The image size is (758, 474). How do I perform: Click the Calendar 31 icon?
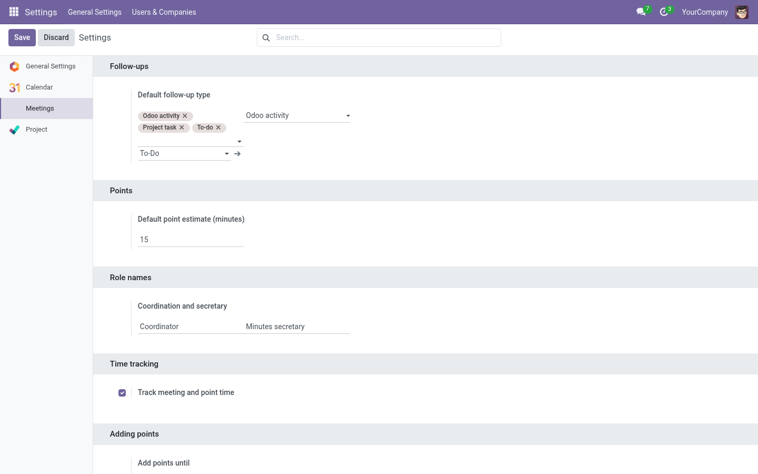pyautogui.click(x=15, y=87)
